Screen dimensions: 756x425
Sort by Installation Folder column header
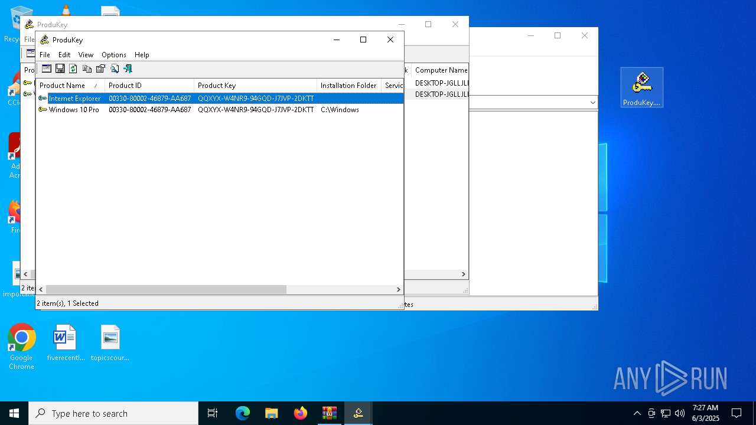coord(349,86)
